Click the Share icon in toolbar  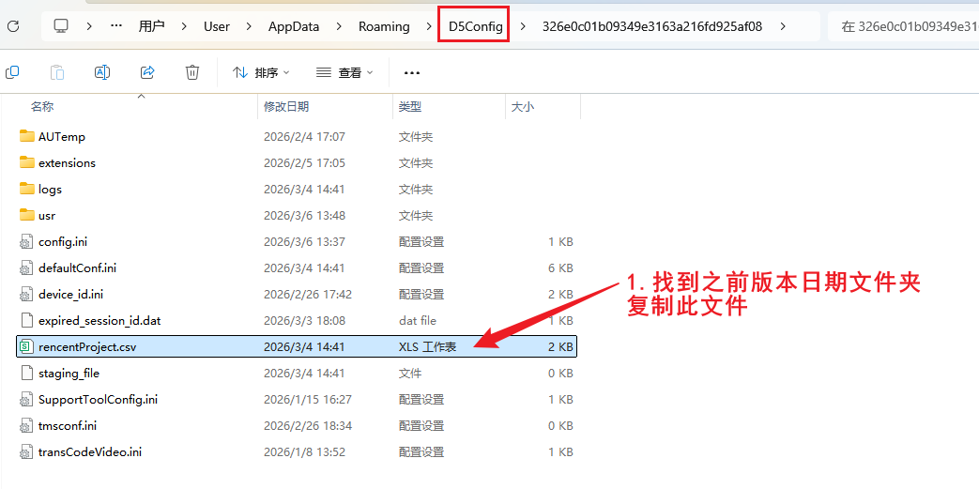click(147, 72)
